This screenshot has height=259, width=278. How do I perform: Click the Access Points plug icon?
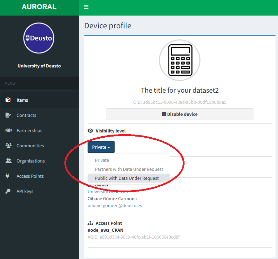8,176
